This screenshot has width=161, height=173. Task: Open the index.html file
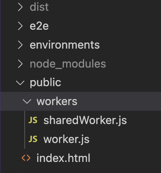pyautogui.click(x=63, y=158)
